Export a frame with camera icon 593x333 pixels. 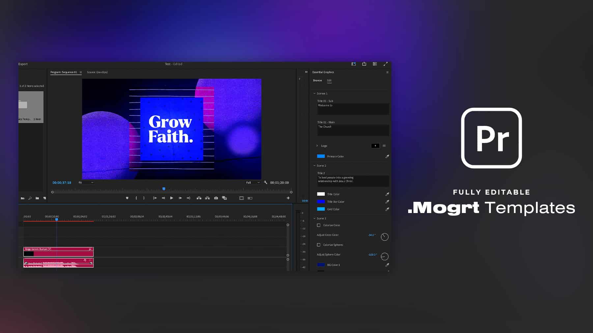coord(216,198)
